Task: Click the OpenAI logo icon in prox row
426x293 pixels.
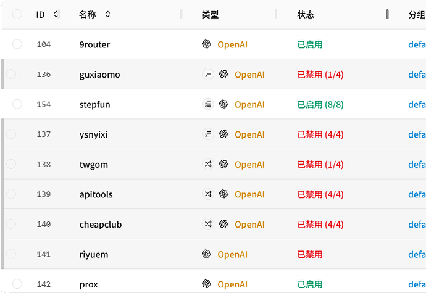Action: (206, 284)
